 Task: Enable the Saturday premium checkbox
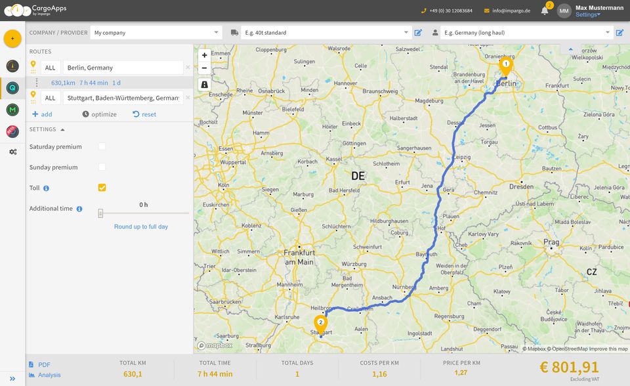[x=102, y=146]
